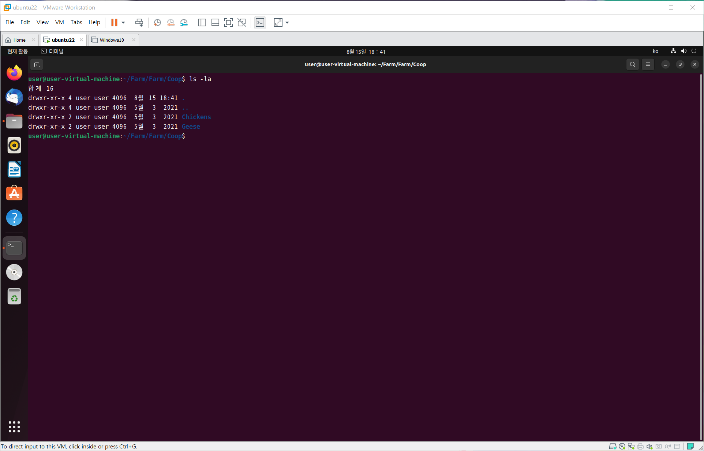
Task: Open the power options dropdown arrow
Action: pos(123,23)
